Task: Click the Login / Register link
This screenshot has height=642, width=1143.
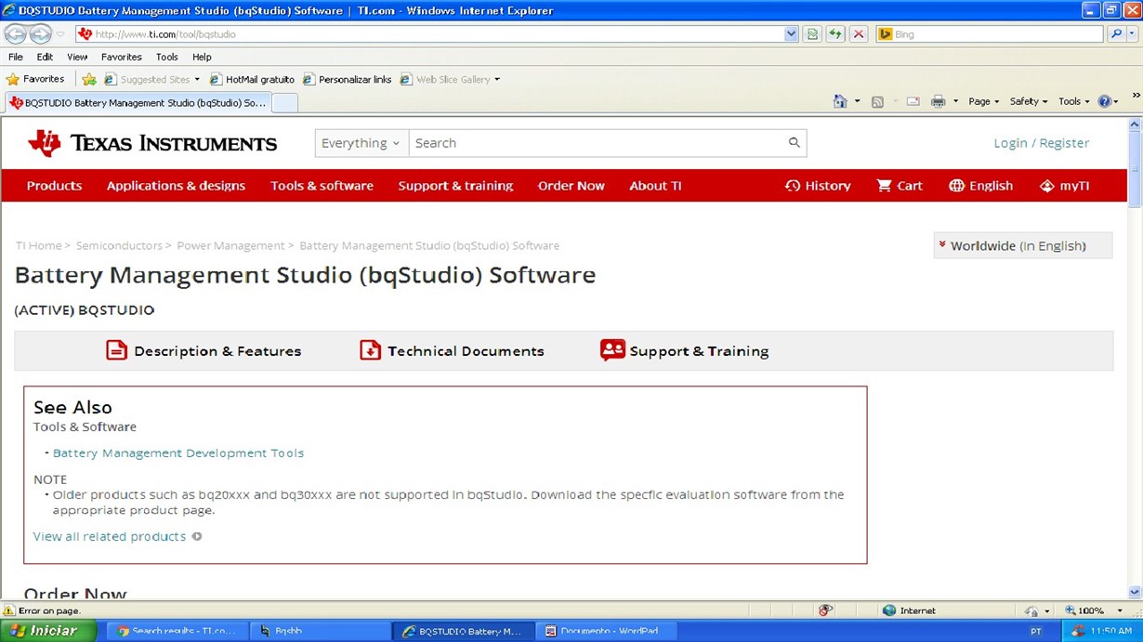Action: (1041, 143)
